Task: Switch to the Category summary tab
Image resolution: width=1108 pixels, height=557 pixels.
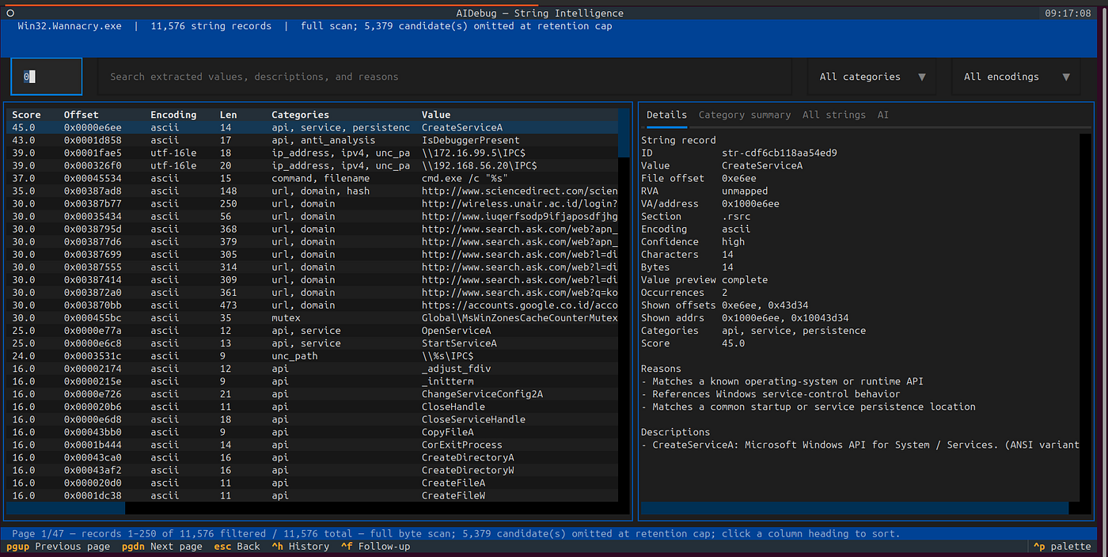Action: [x=745, y=115]
